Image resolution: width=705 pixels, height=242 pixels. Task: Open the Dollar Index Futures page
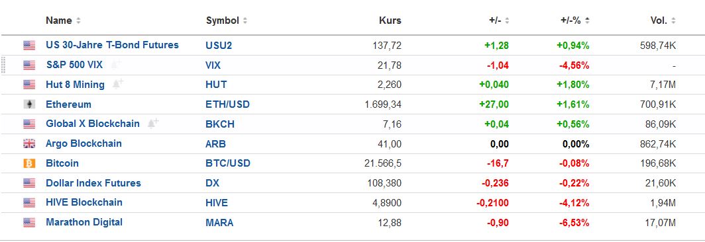[x=93, y=183]
